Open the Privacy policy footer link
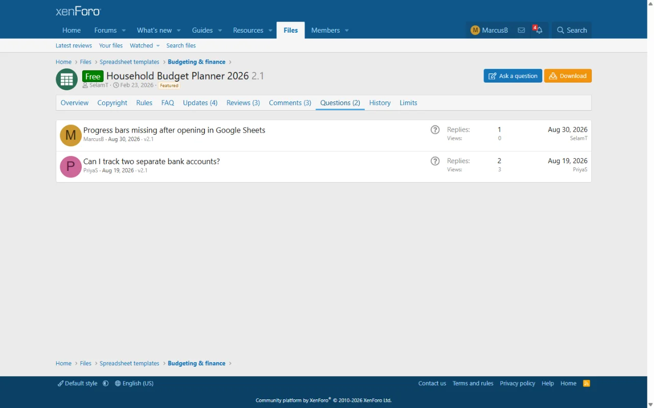654x408 pixels. 518,384
